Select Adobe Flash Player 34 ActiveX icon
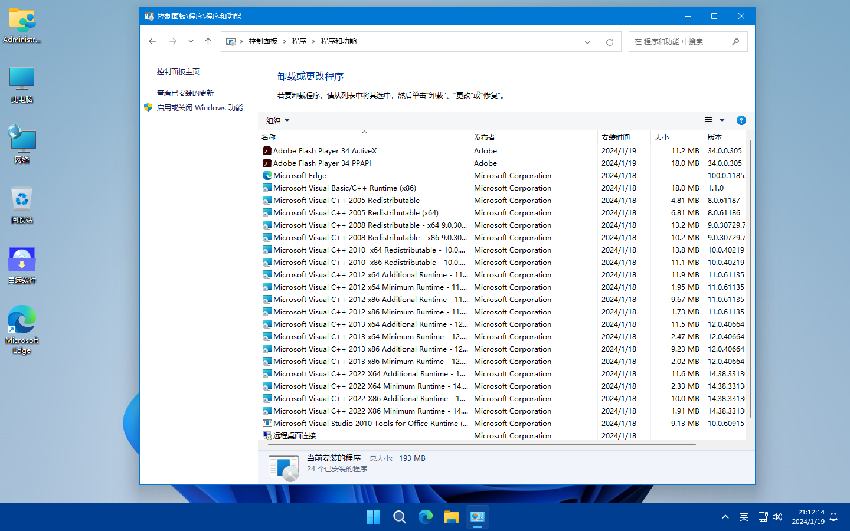Image resolution: width=850 pixels, height=531 pixels. point(267,151)
